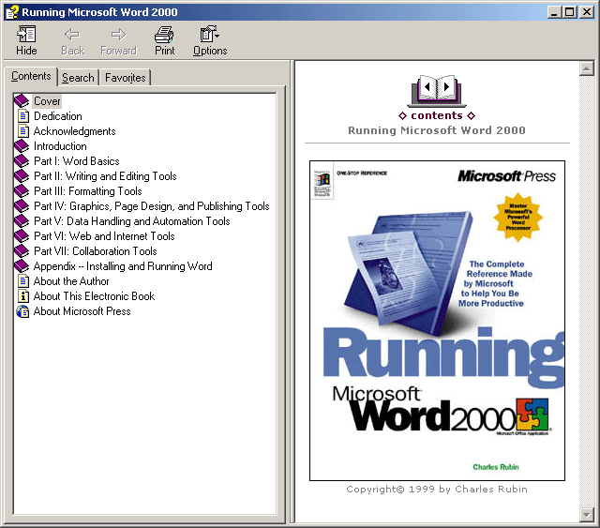Click the purple book icon beside Cover
Viewport: 600px width, 528px height.
point(22,101)
